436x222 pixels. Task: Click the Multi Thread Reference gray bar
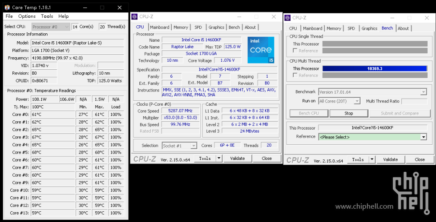coord(375,75)
